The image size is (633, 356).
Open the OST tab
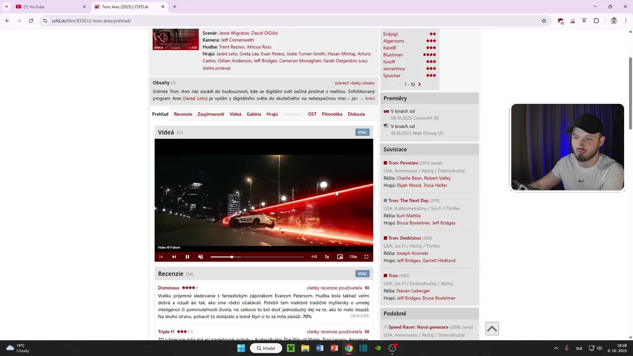[x=312, y=114]
